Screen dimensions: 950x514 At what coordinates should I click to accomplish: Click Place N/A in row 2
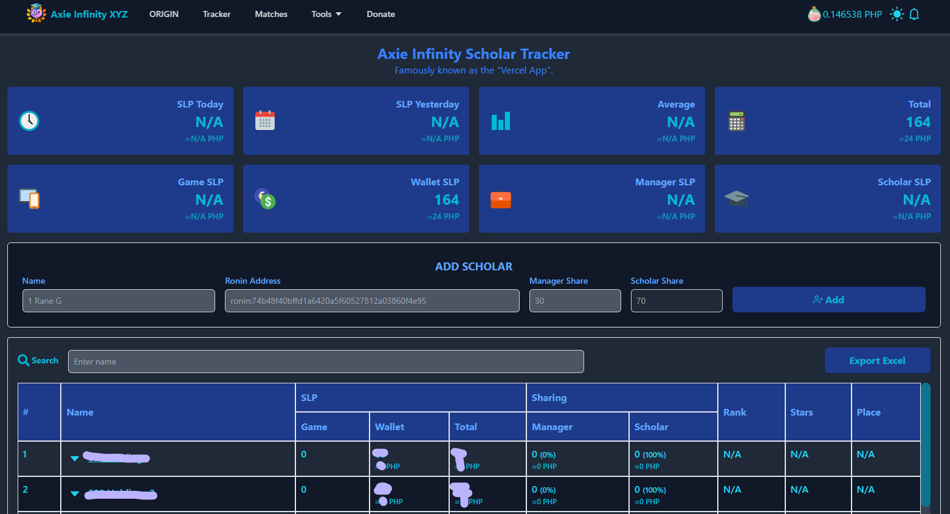pos(866,489)
